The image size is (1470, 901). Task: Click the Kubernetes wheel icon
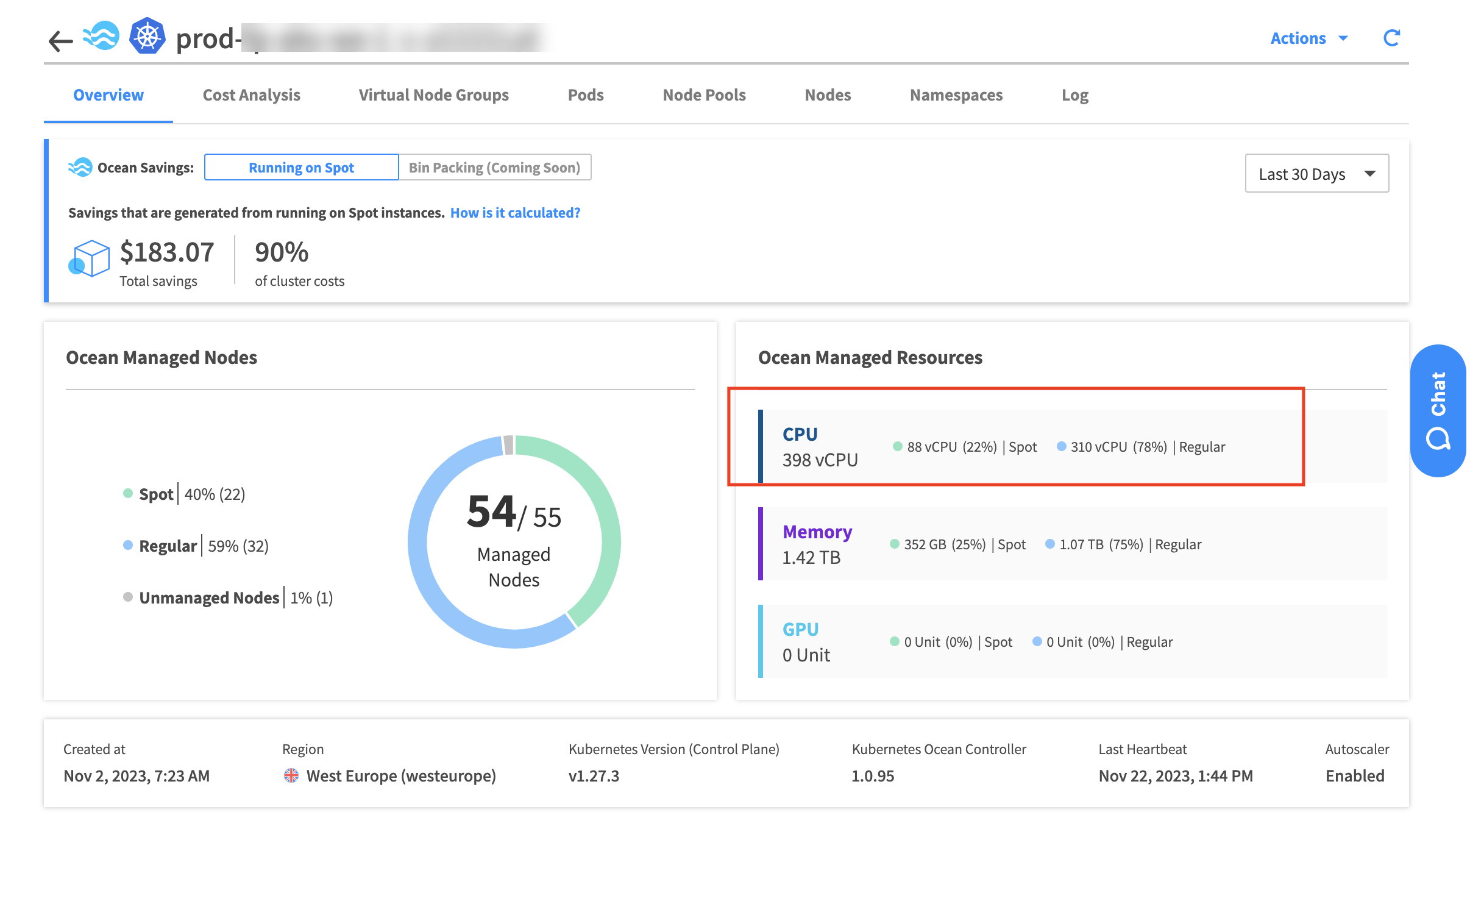tap(147, 37)
